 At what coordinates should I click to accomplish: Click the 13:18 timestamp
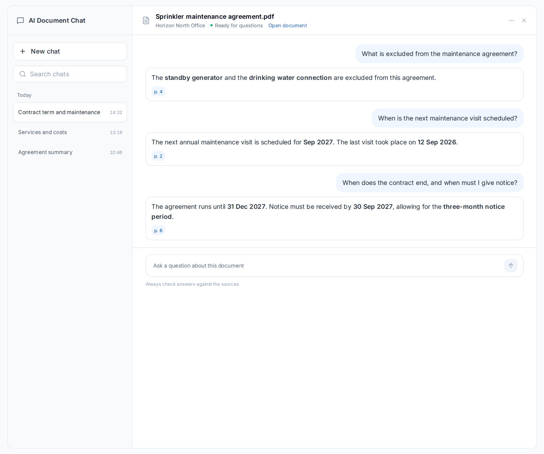pos(116,133)
